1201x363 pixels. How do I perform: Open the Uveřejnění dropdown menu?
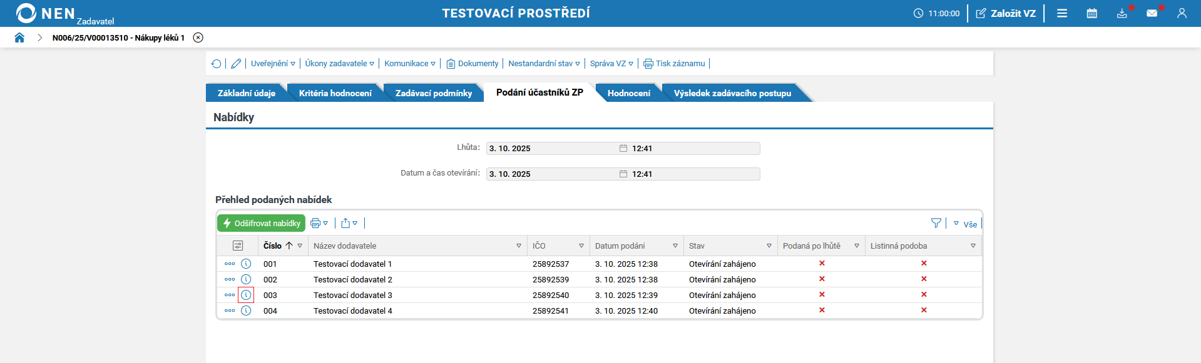pos(273,64)
